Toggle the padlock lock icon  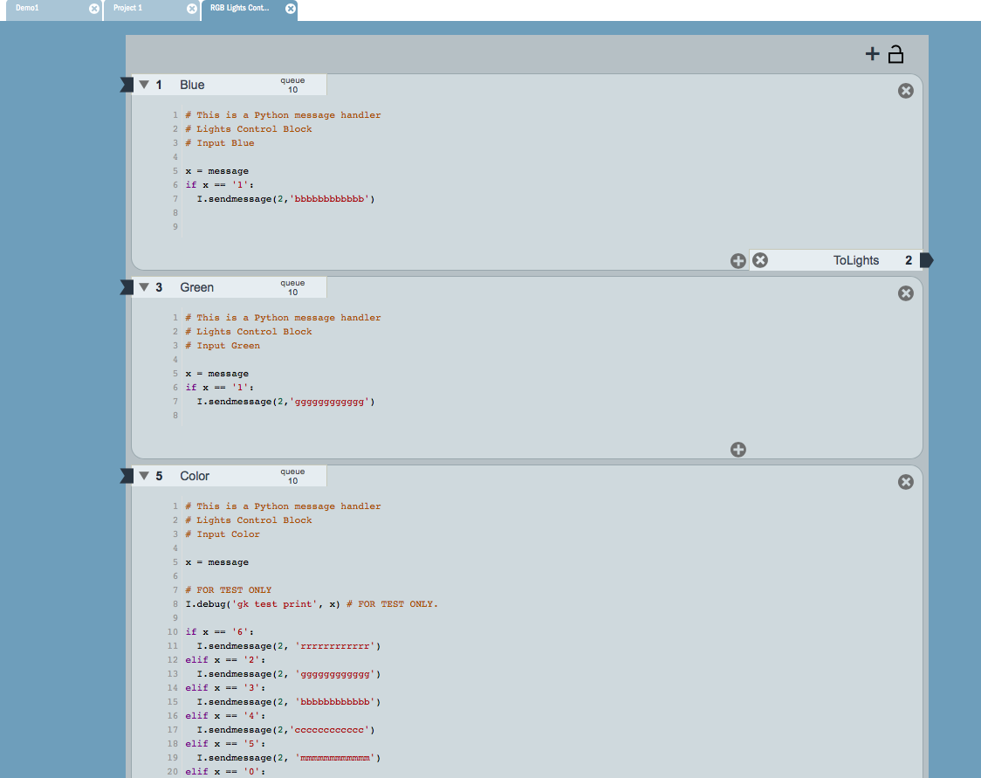tap(896, 54)
